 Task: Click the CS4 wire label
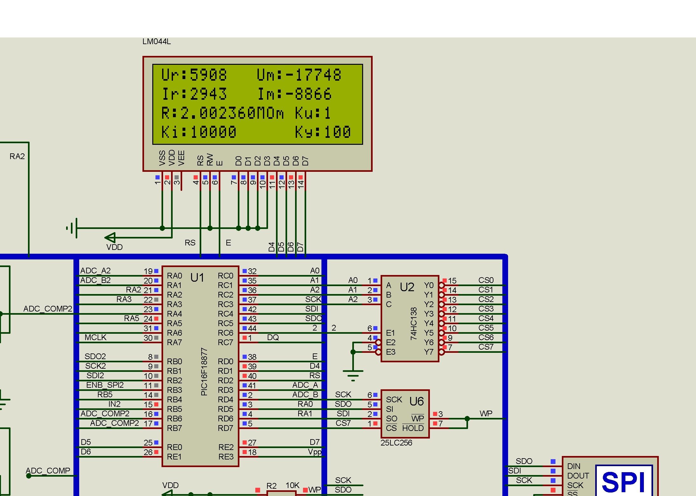[x=486, y=318]
